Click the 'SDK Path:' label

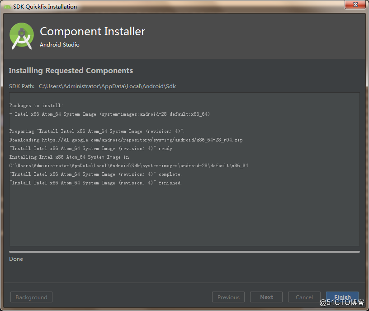22,86
